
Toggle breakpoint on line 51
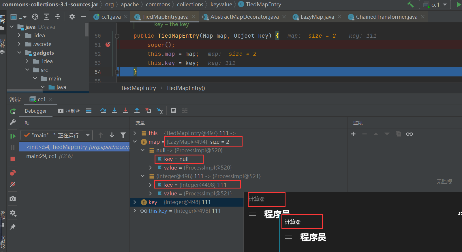click(x=108, y=45)
